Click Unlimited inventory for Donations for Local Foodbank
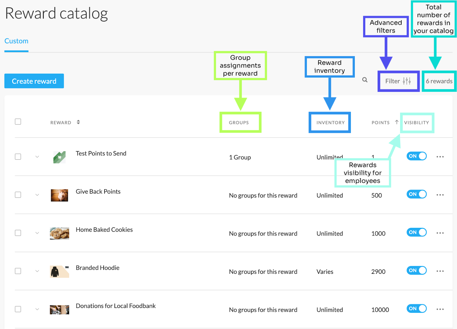This screenshot has width=457, height=329. tap(330, 310)
